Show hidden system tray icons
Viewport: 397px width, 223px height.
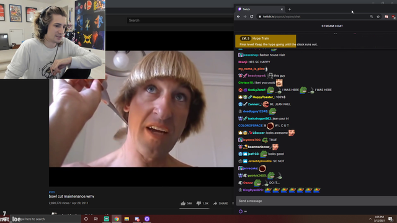click(370, 219)
